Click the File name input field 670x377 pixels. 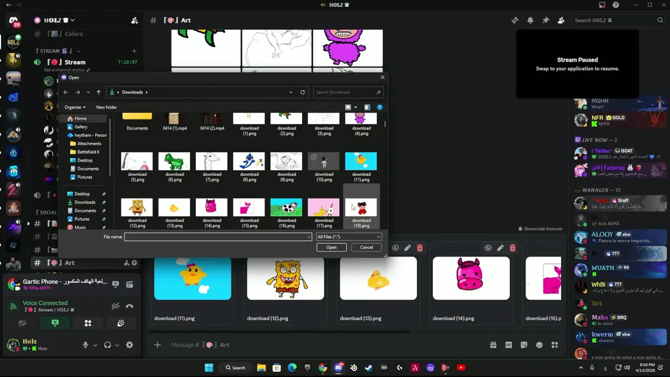click(x=216, y=237)
